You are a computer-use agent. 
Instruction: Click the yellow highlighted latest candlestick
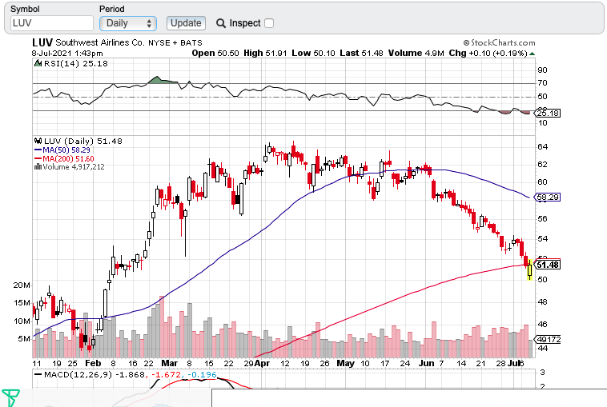pos(529,270)
